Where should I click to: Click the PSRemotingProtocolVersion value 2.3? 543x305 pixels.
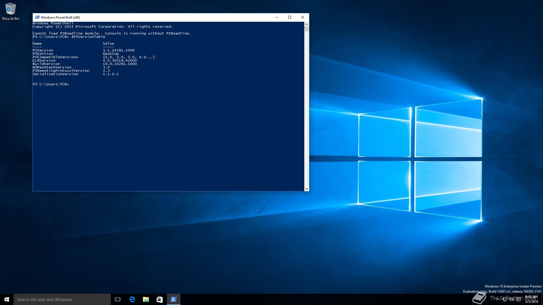pyautogui.click(x=106, y=71)
